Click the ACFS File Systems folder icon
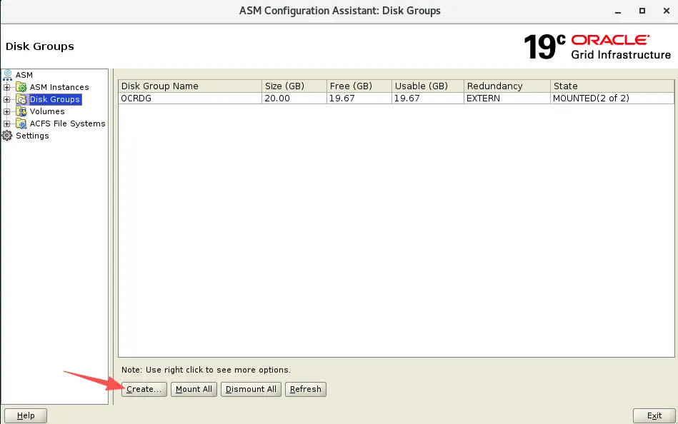The height and width of the screenshot is (424, 678). 21,123
